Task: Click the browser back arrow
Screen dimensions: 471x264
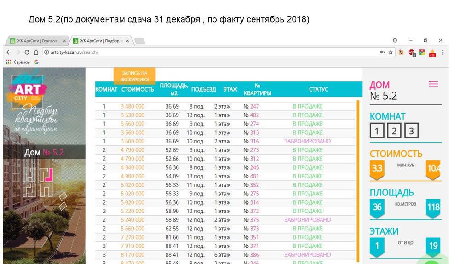Action: 10,52
